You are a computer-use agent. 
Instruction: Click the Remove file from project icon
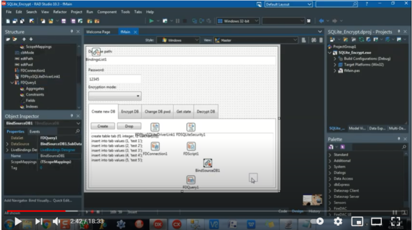[97, 21]
